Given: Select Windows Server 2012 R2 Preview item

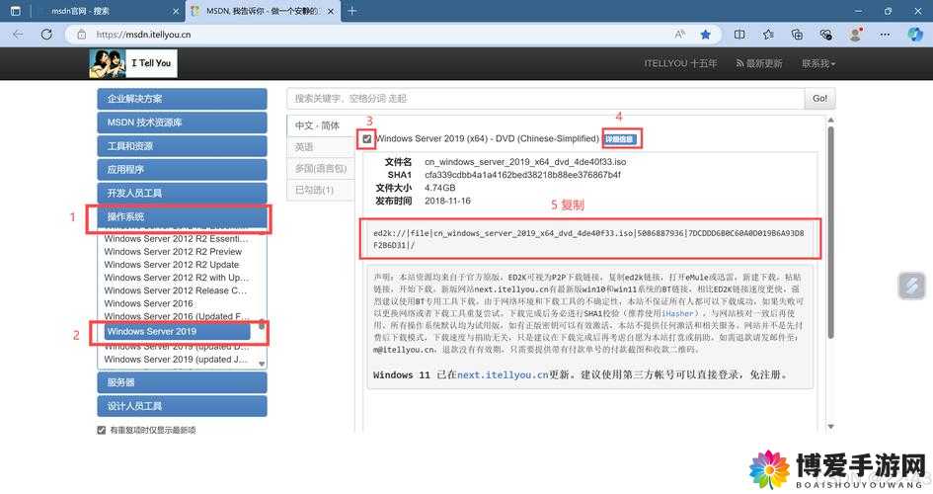Looking at the screenshot, I should [173, 252].
